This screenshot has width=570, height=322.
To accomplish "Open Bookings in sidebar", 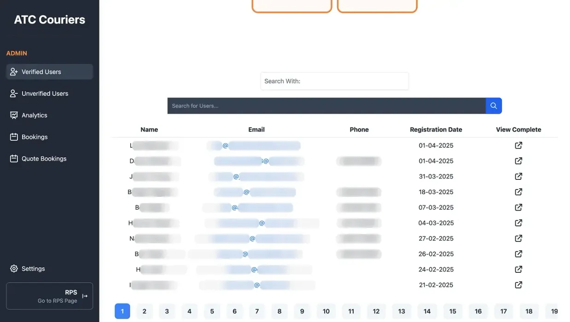I will pyautogui.click(x=49, y=137).
